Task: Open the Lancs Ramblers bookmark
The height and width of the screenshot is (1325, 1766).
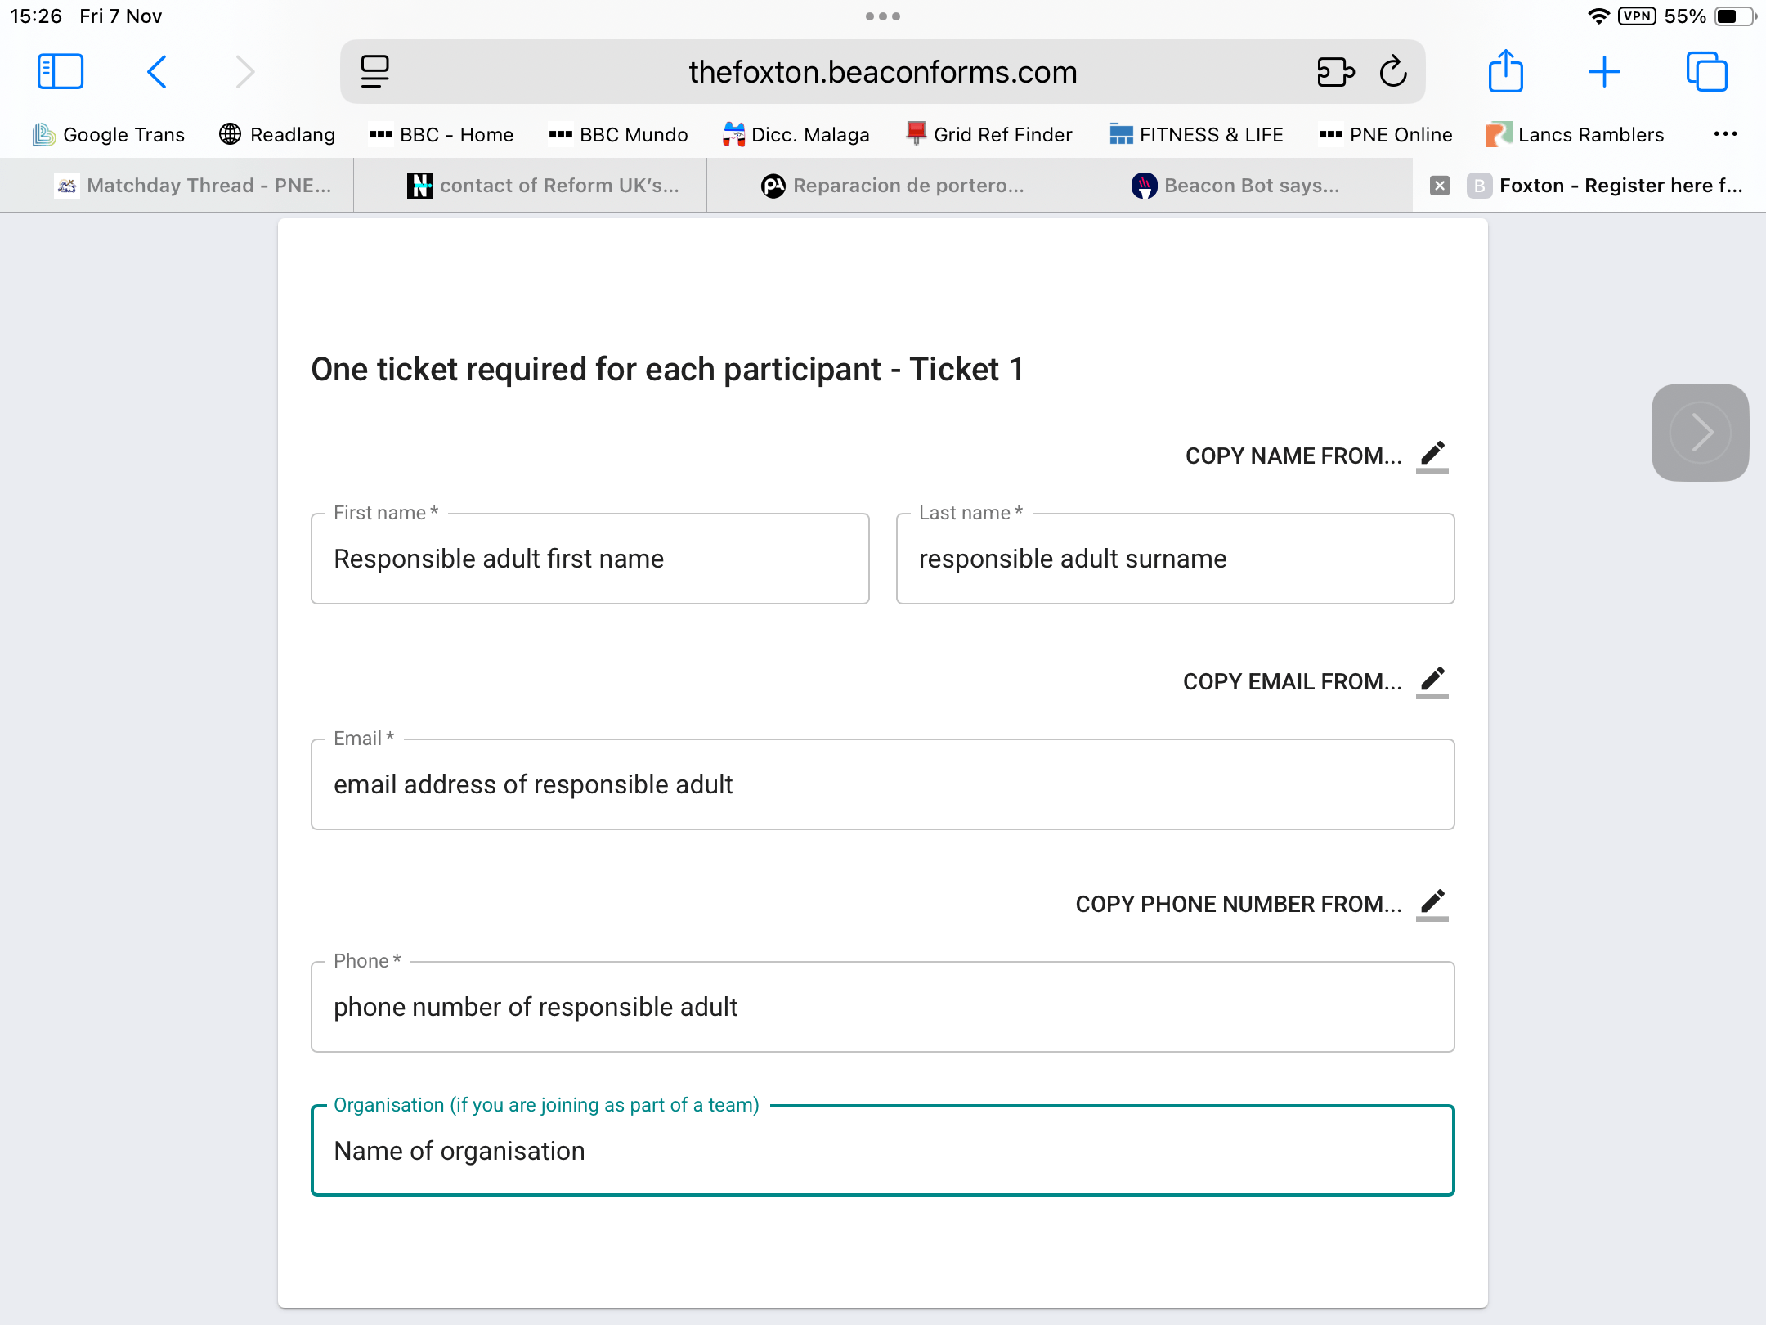Action: [x=1576, y=134]
